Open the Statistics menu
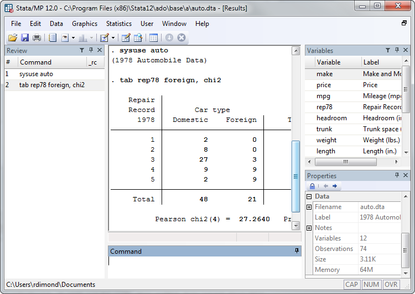This screenshot has height=294, width=415. [118, 24]
